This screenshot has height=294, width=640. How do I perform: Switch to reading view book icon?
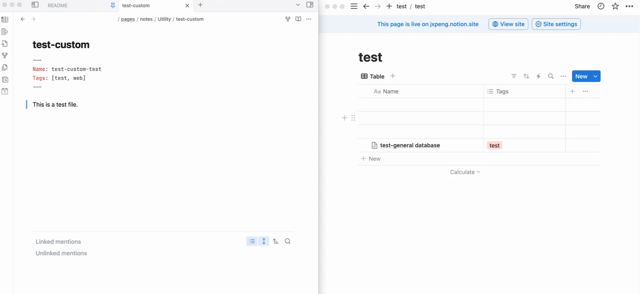298,19
